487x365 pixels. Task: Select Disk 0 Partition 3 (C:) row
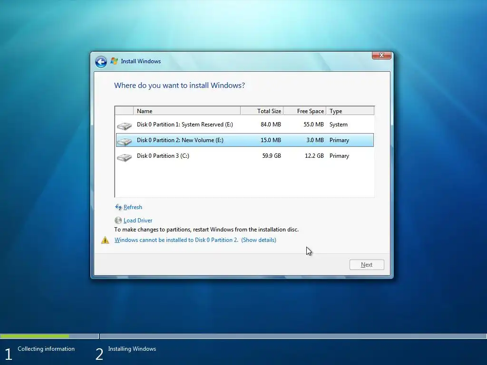pyautogui.click(x=245, y=156)
